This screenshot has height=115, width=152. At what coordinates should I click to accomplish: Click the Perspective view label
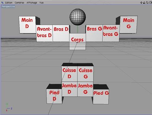8,7
